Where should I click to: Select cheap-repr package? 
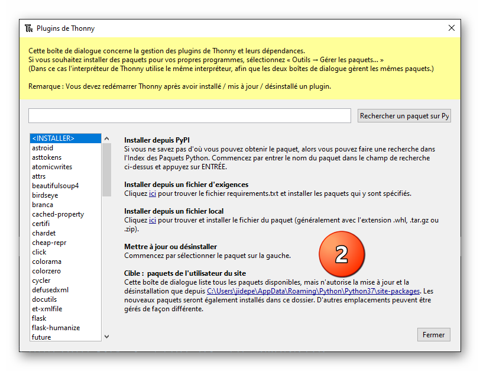[66, 243]
